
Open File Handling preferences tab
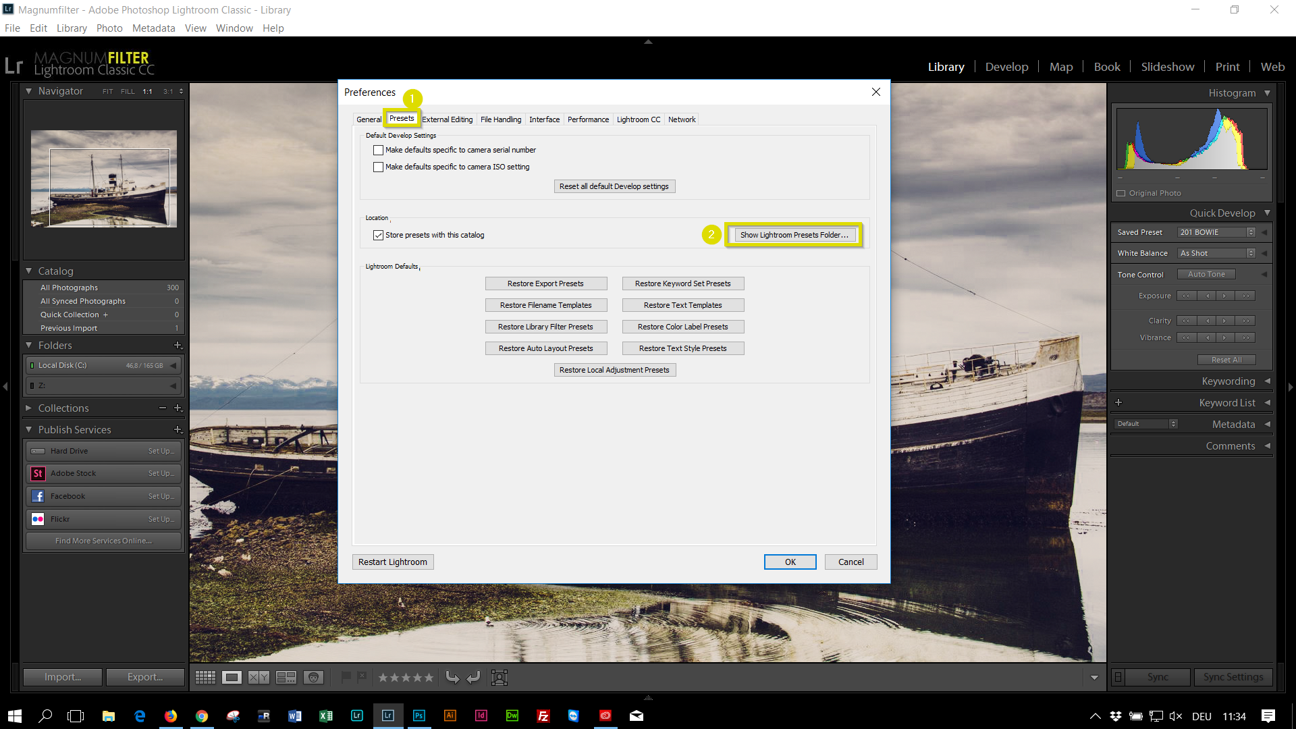pyautogui.click(x=501, y=119)
